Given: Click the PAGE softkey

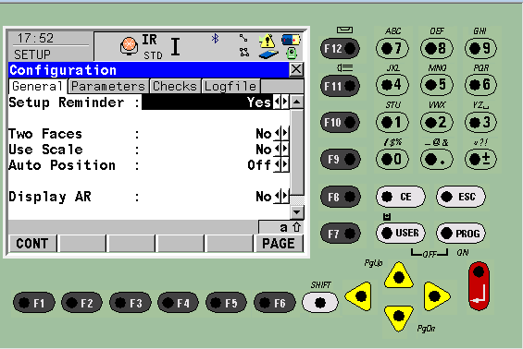Looking at the screenshot, I should [279, 244].
